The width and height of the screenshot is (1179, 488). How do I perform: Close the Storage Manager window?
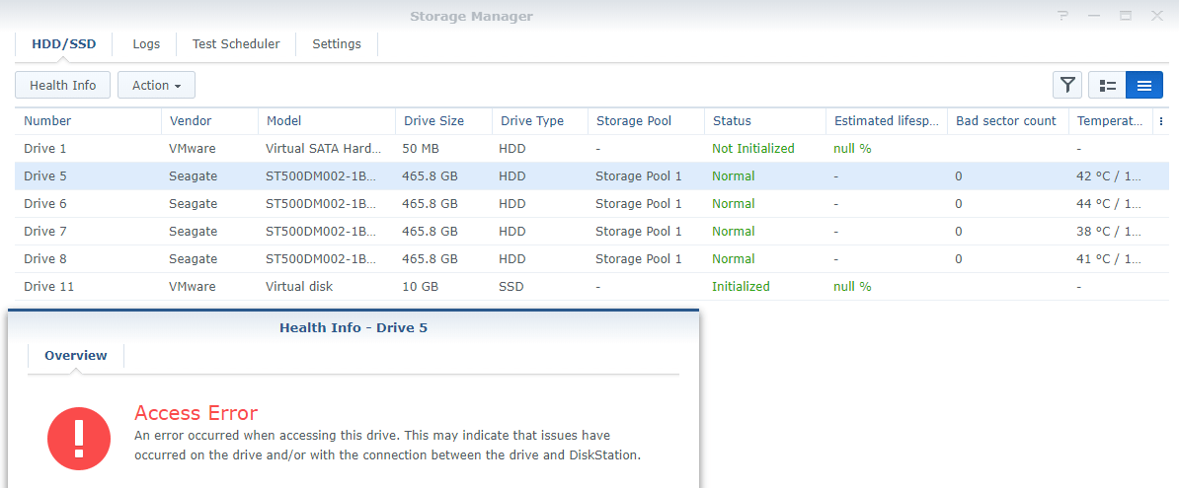(x=1156, y=16)
